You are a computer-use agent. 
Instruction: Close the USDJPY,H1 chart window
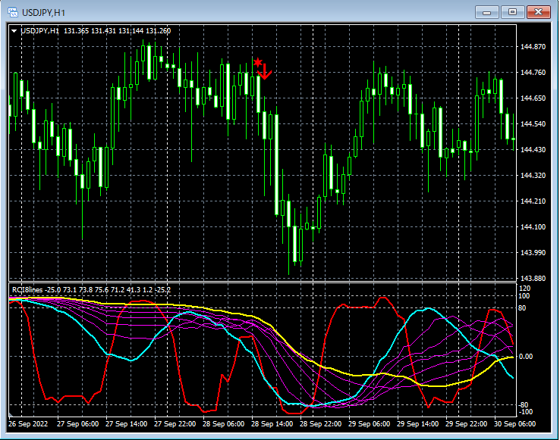[x=539, y=12]
